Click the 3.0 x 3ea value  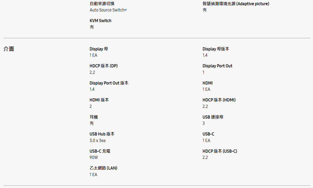pos(98,140)
